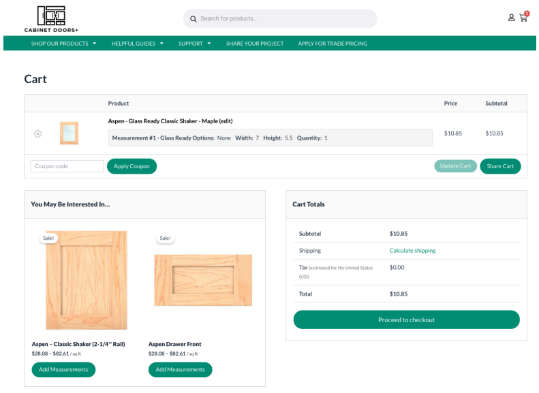Click the Aspen Glass Ready product thumbnail
The image size is (539, 393).
pos(69,133)
